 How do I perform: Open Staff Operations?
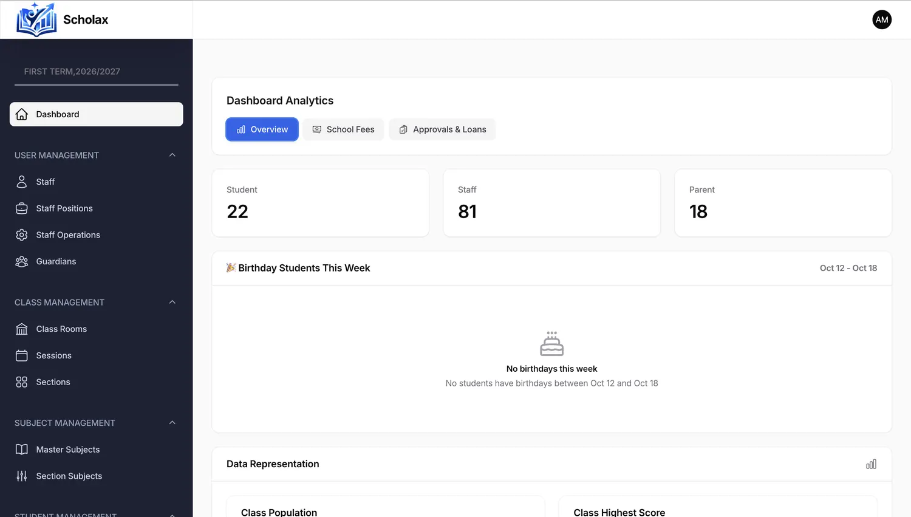tap(68, 235)
